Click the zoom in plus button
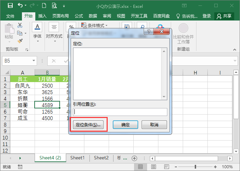This screenshot has width=240, height=171. 215,167
